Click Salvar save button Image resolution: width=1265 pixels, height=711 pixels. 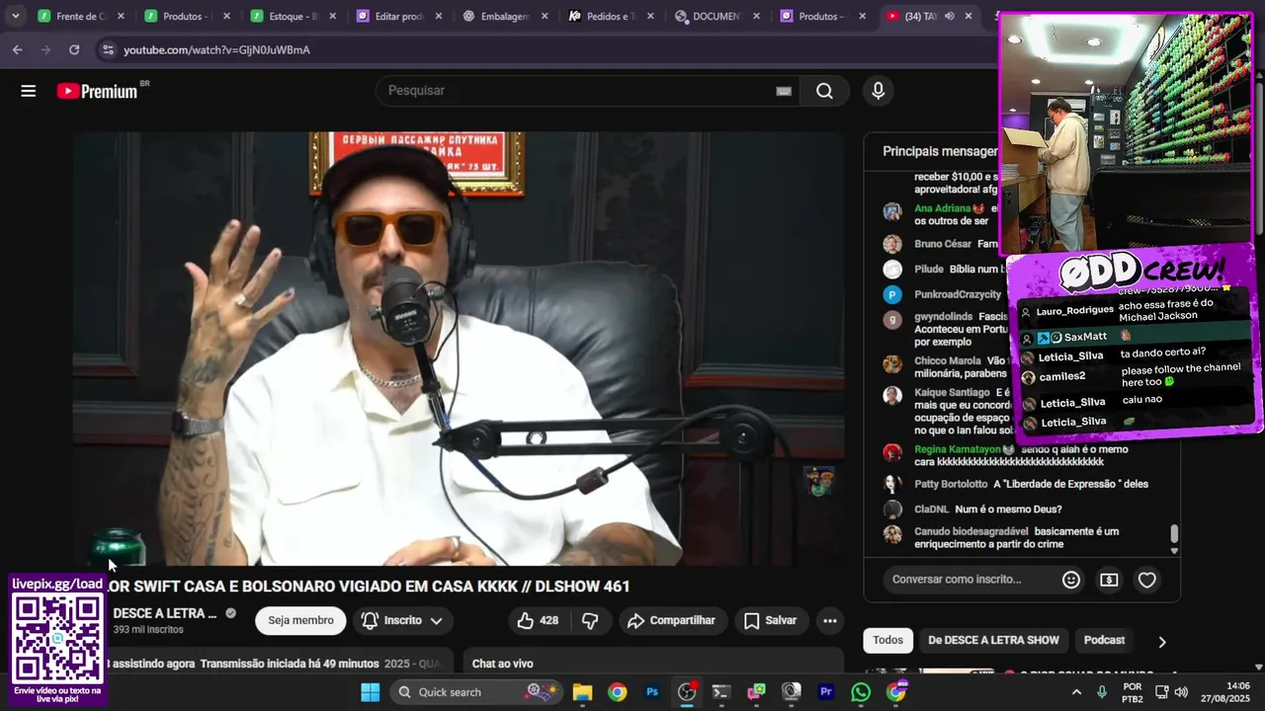click(770, 620)
